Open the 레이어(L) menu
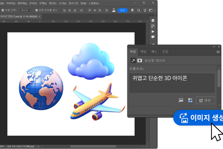The height and width of the screenshot is (149, 223). click(22, 3)
